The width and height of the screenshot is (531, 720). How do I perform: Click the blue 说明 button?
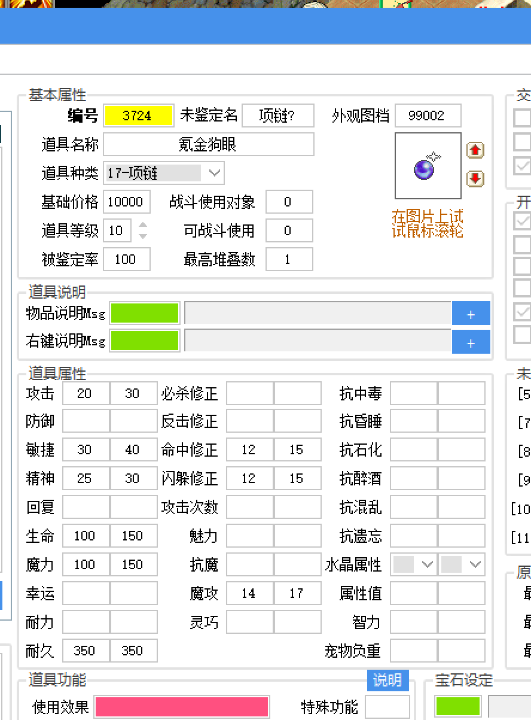tap(387, 680)
